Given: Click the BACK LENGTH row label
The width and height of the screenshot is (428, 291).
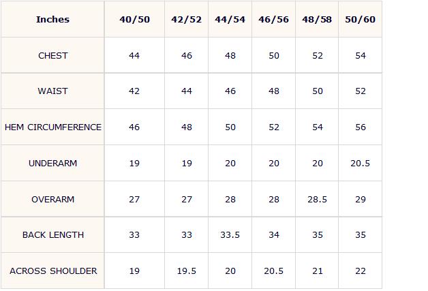Looking at the screenshot, I should 53,234.
